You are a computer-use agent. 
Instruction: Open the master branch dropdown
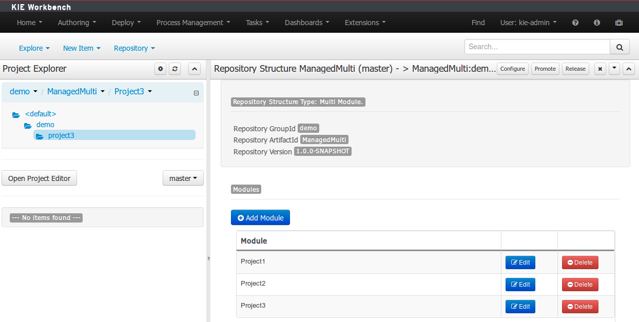[x=183, y=178]
